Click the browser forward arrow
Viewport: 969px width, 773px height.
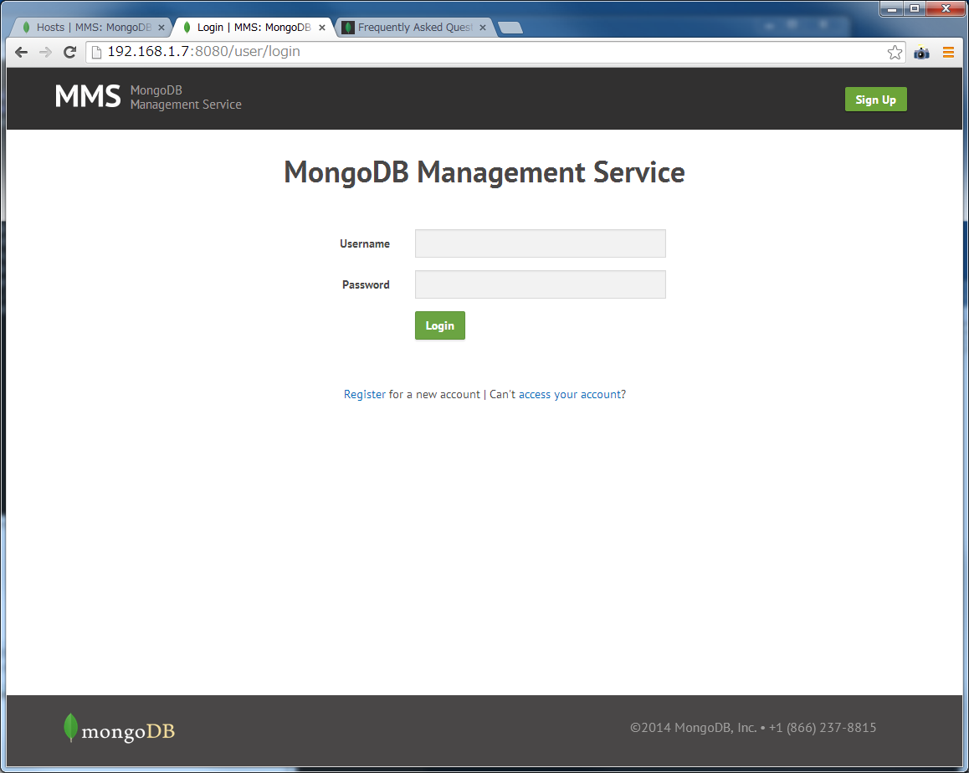click(45, 52)
